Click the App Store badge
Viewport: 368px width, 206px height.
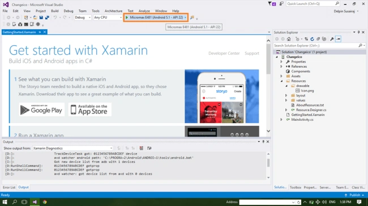90,109
